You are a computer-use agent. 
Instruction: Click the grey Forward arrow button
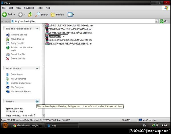(x=20, y=14)
